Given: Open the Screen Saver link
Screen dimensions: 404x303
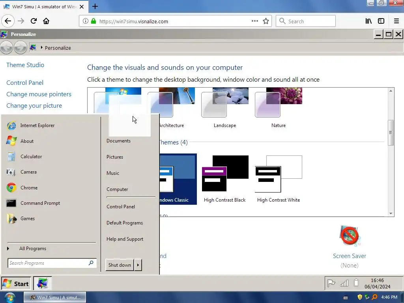Looking at the screenshot, I should (x=350, y=256).
